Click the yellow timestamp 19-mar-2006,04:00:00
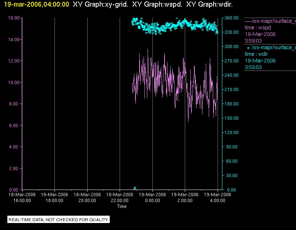This screenshot has width=296, height=230. click(36, 4)
